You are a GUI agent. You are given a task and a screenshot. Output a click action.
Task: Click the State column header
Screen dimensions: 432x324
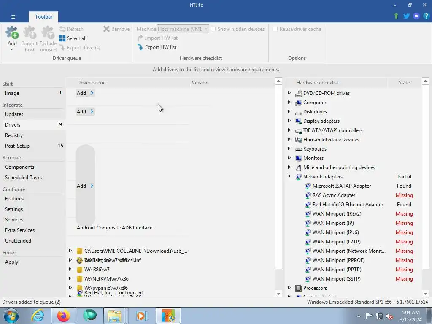tap(404, 83)
